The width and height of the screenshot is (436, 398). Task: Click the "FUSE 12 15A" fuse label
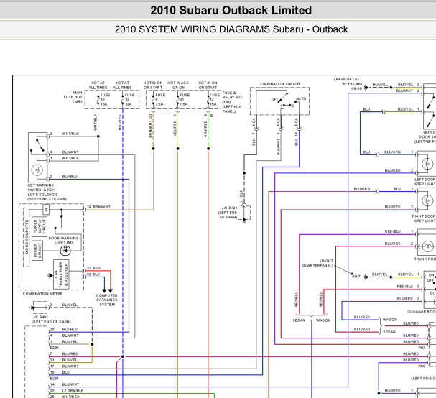tap(214, 100)
